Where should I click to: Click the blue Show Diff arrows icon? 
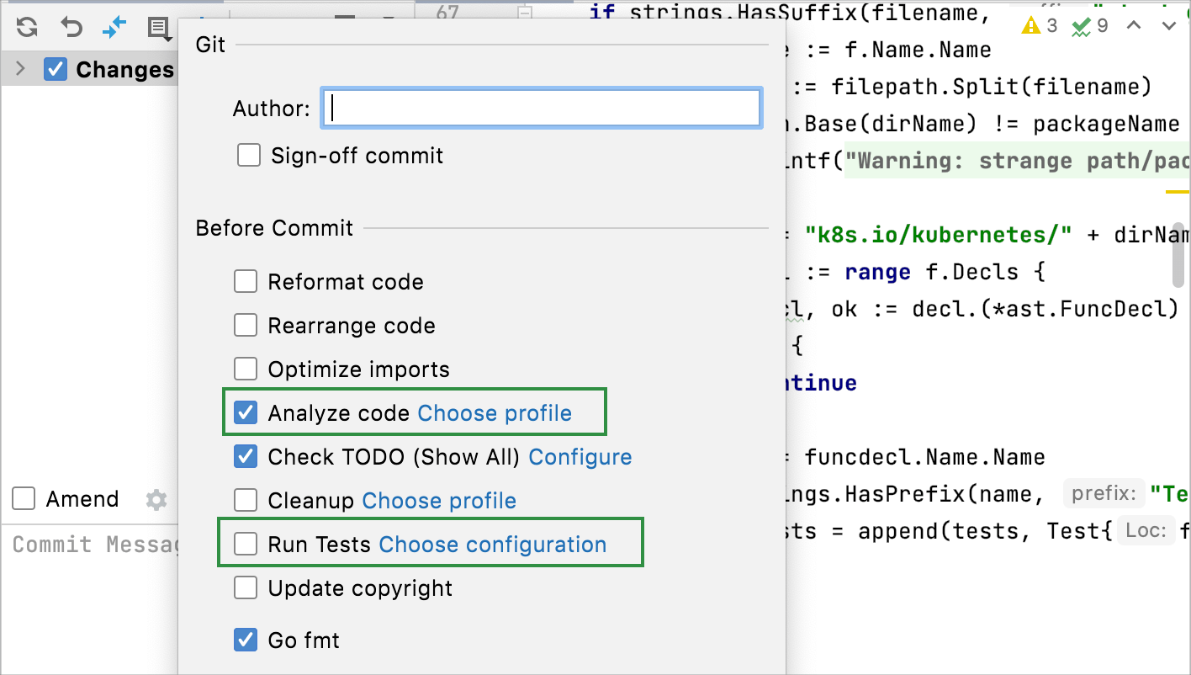114,27
